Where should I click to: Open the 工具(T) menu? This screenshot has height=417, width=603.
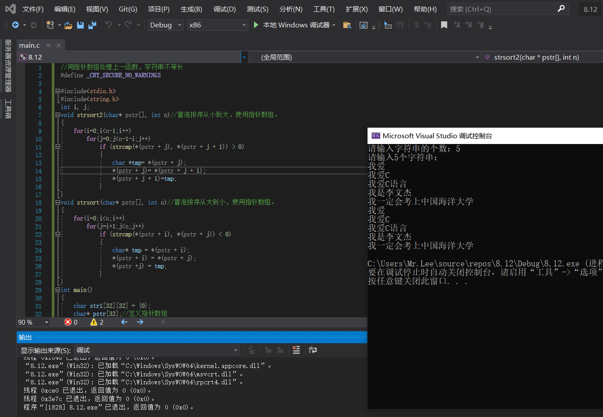(324, 9)
